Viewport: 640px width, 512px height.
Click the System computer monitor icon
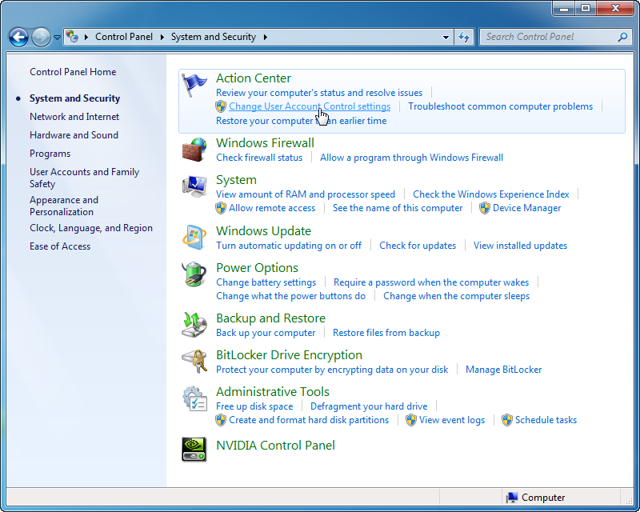point(194,186)
